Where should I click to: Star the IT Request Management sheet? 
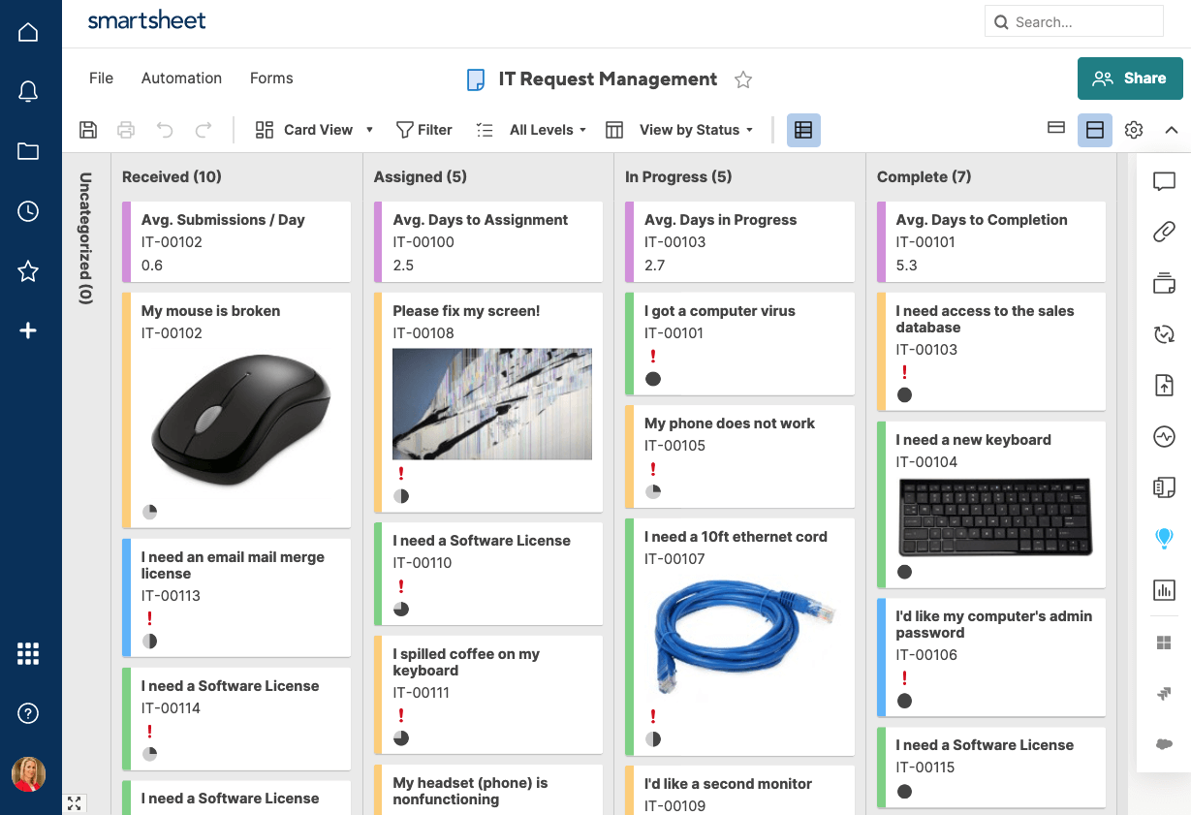pos(743,79)
